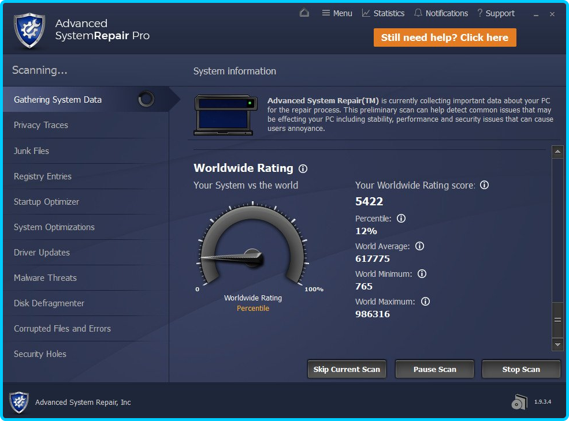Click scrollbar up arrow in rating panel
This screenshot has height=421, width=569.
[557, 152]
